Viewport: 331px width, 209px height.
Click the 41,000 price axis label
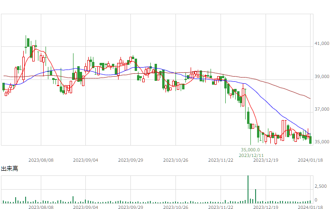click(x=322, y=44)
